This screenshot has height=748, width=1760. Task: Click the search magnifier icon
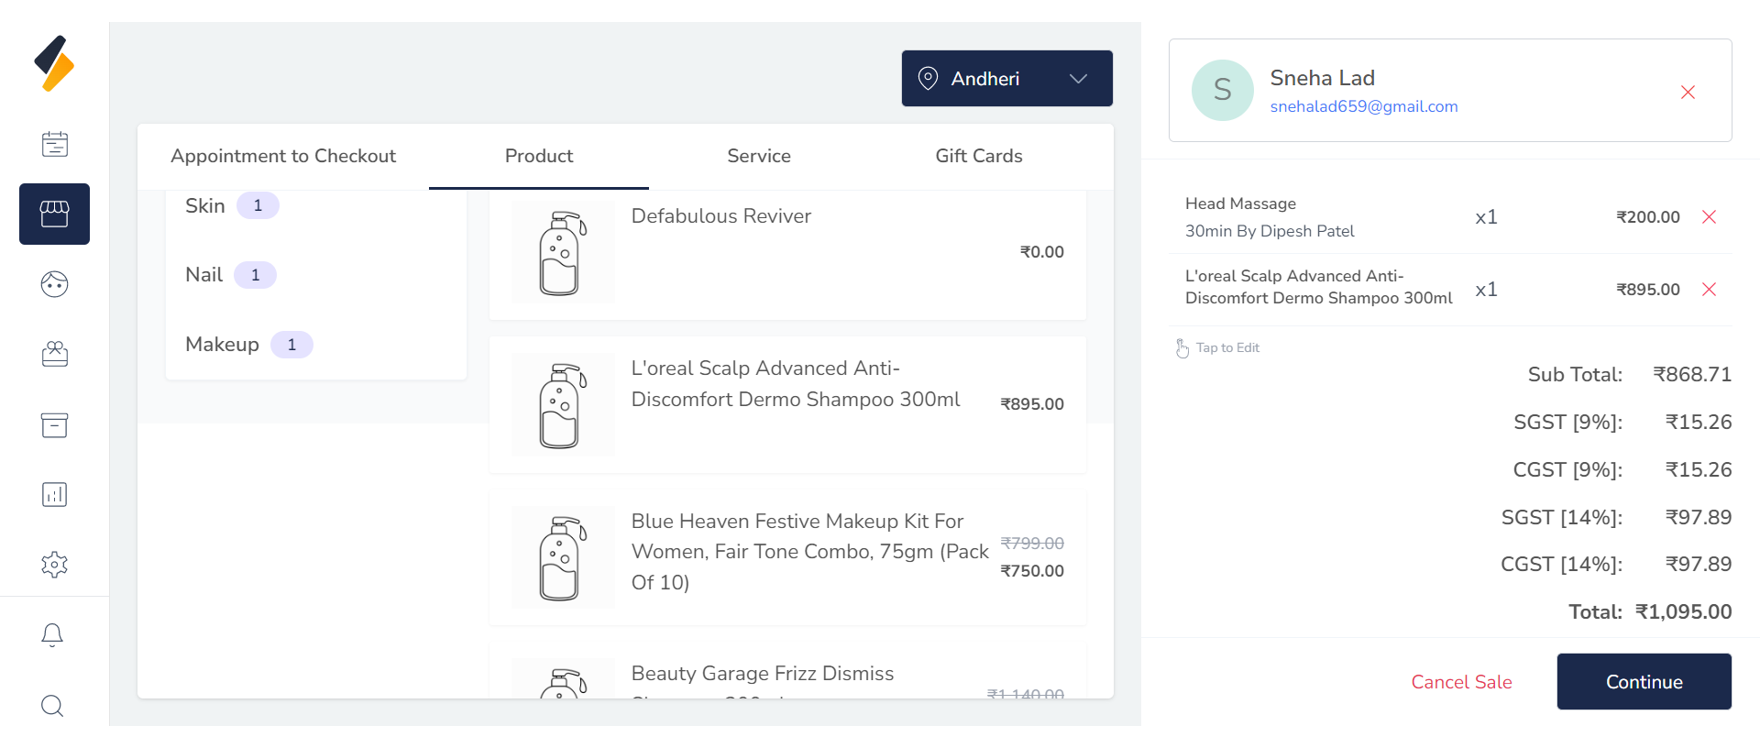[x=52, y=705]
